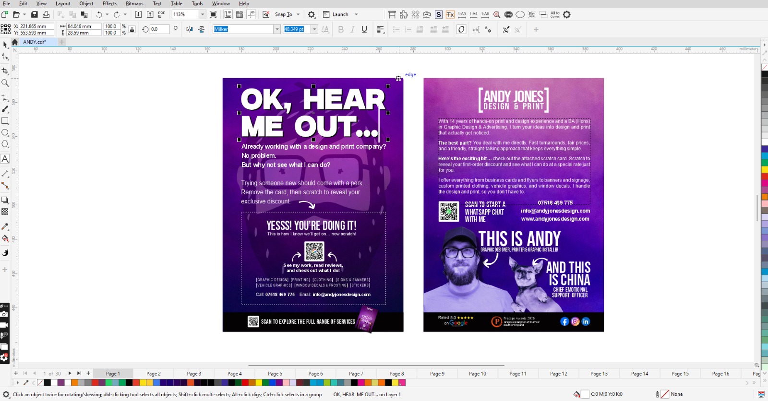The width and height of the screenshot is (768, 401).
Task: Open the Redo history dropdown arrow
Action: [x=125, y=14]
